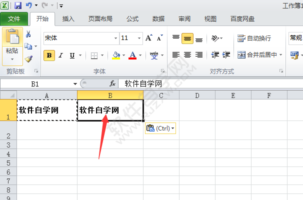
Task: Align text left
Action: tap(176, 55)
